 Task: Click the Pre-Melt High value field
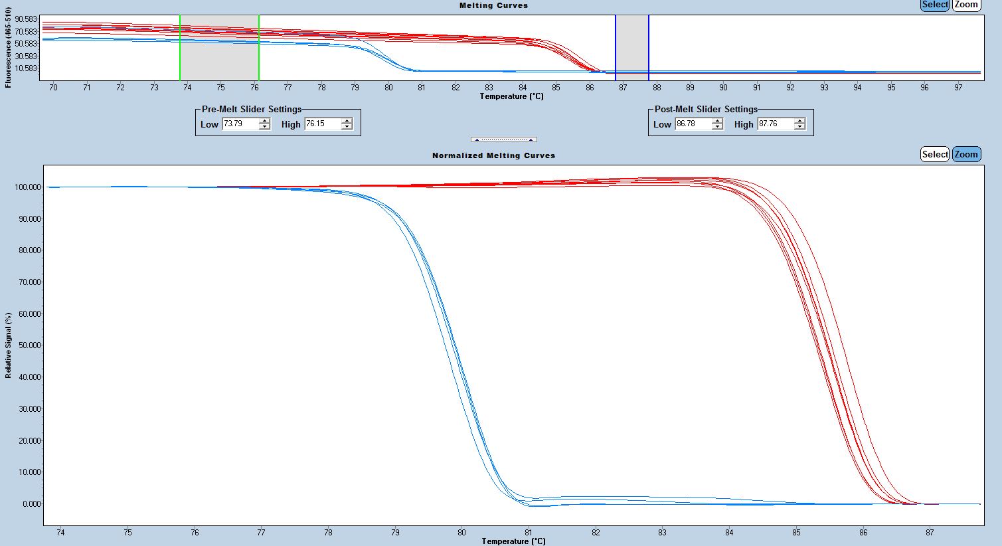[x=322, y=124]
